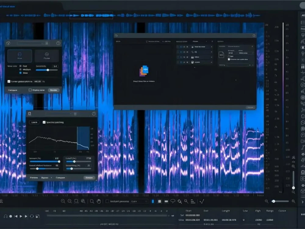Screen dimensions: 305x229
Task: Select the grab hand tool
Action: pos(99,201)
